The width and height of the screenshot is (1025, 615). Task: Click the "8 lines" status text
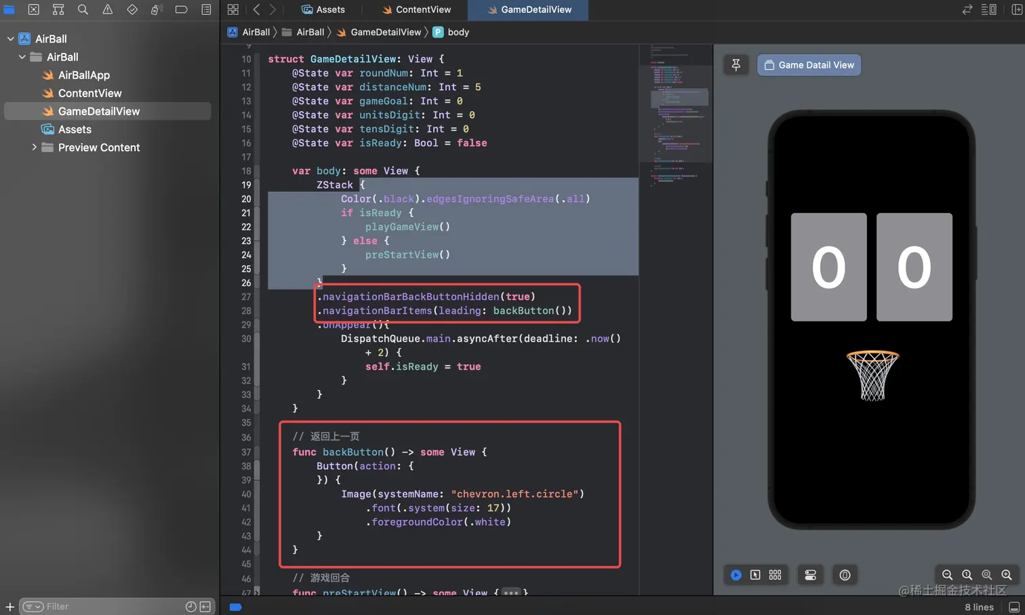click(979, 607)
